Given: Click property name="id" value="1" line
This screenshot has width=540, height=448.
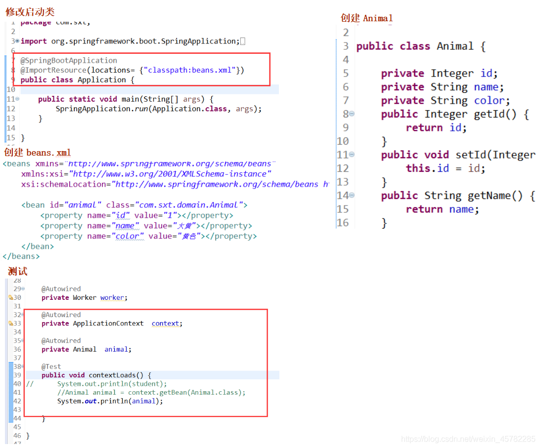Looking at the screenshot, I should tap(136, 215).
